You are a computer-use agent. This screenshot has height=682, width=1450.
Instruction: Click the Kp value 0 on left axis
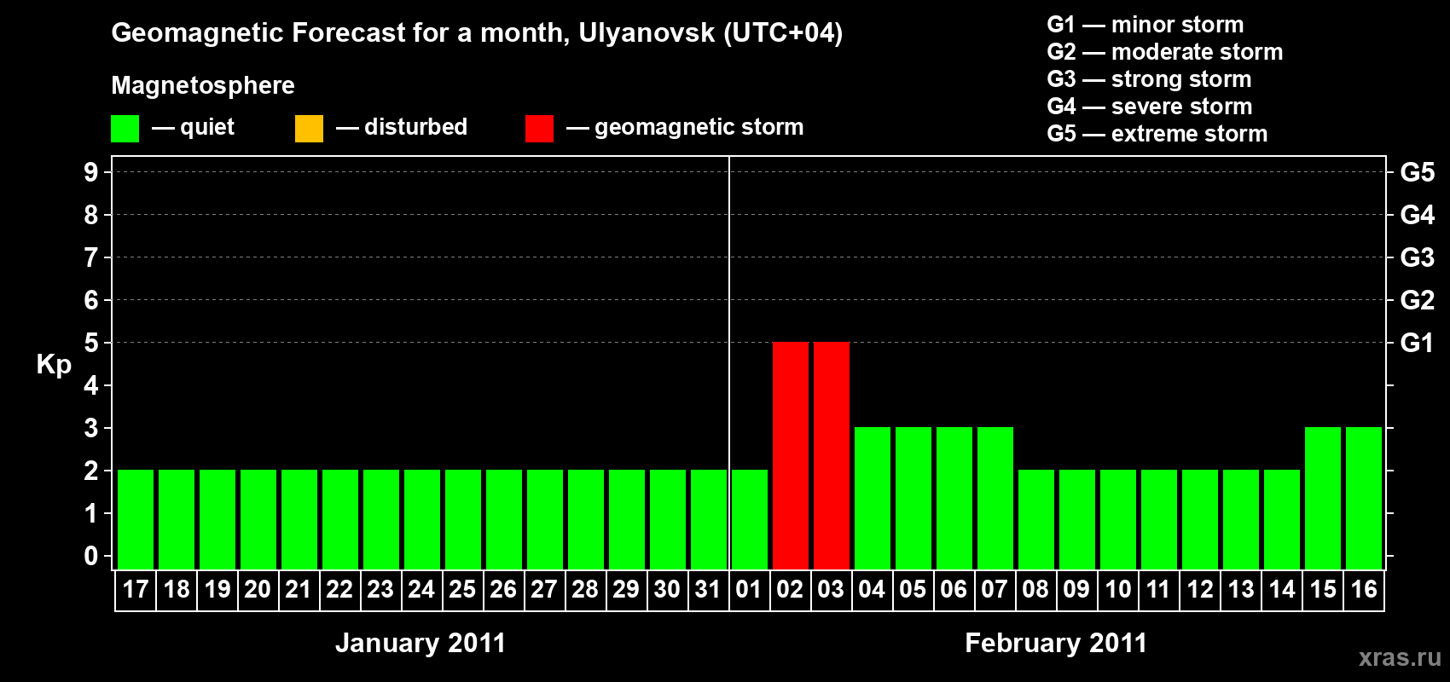tap(91, 556)
